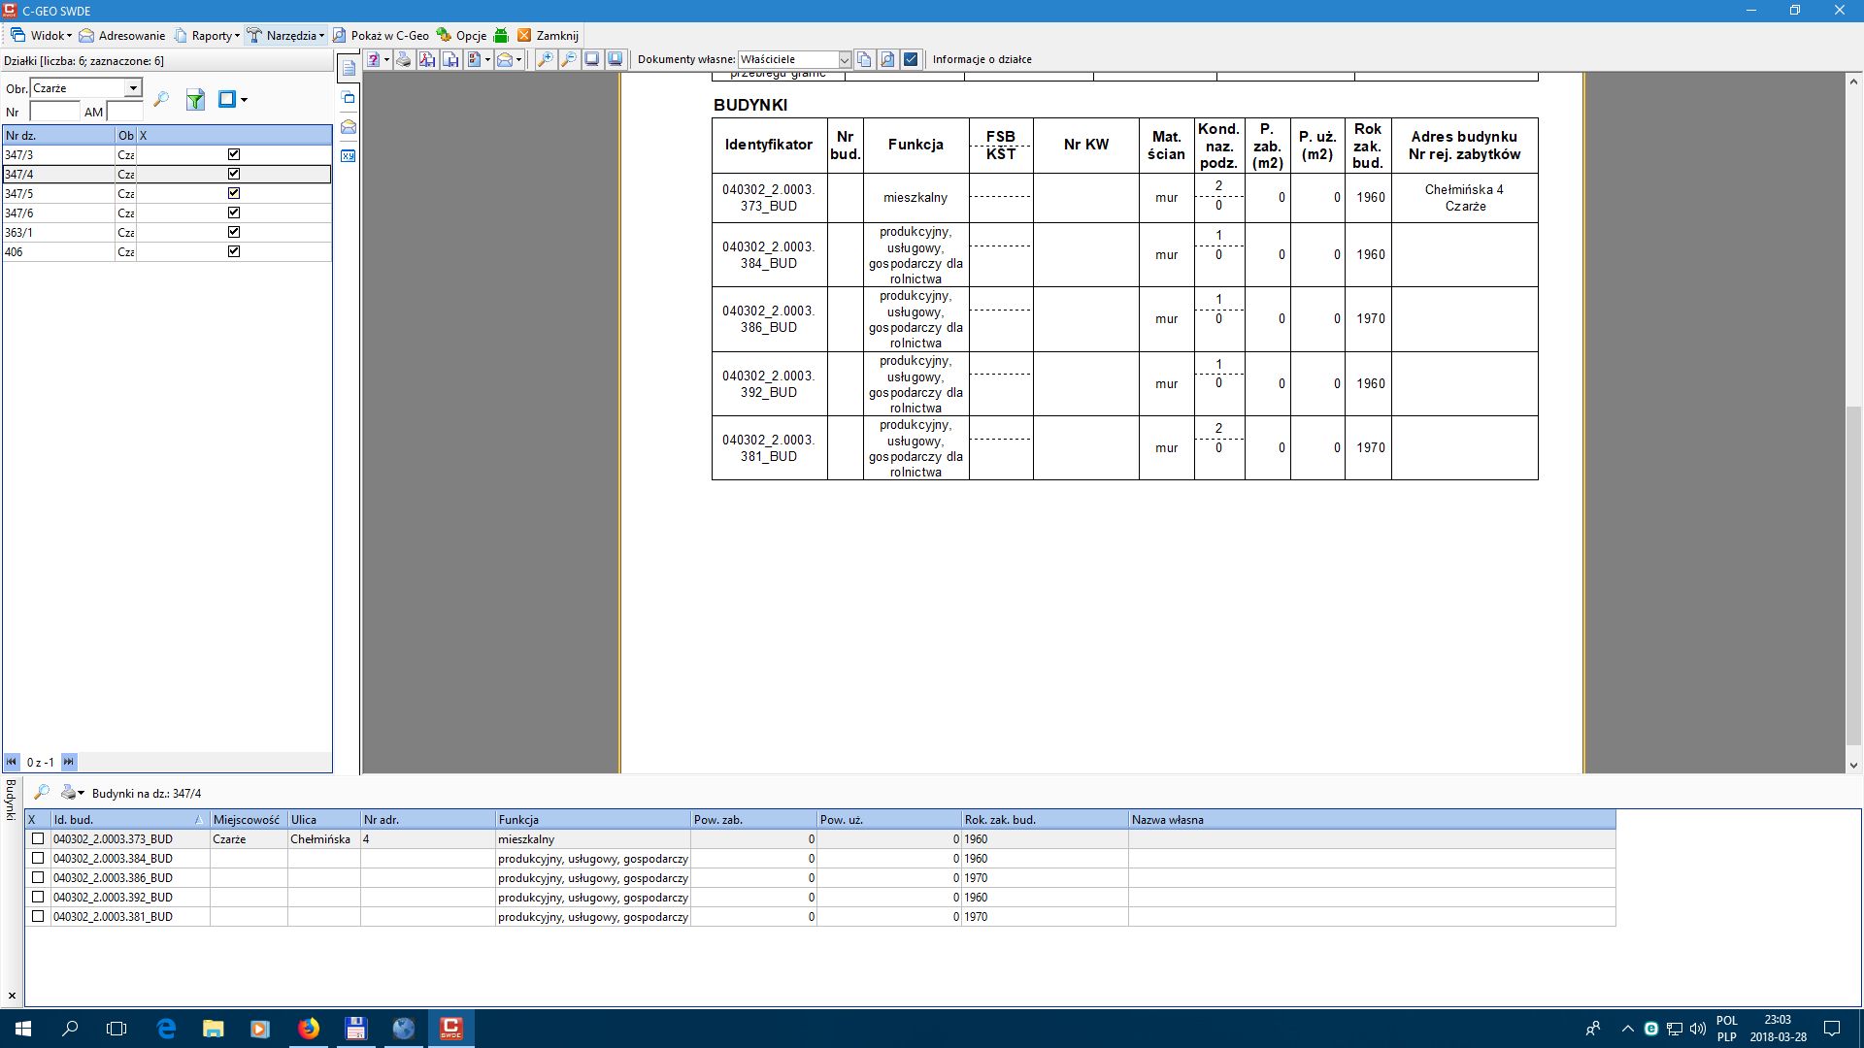Click the Nr input field
This screenshot has height=1048, width=1864.
click(x=54, y=112)
